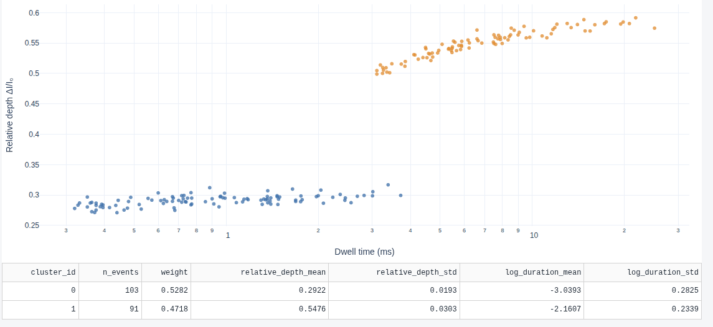Click the relative_depth_std column header
Viewport: 713px width, 327px height.
tap(394, 272)
